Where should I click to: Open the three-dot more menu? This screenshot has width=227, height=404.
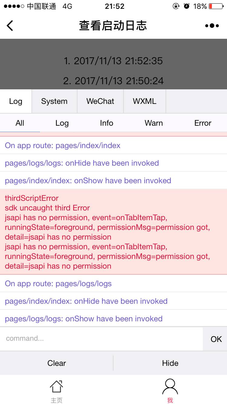(x=212, y=26)
